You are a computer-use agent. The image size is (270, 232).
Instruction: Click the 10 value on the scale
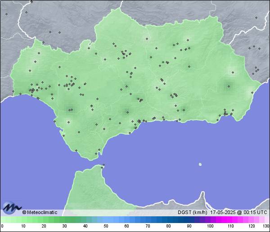point(23,226)
